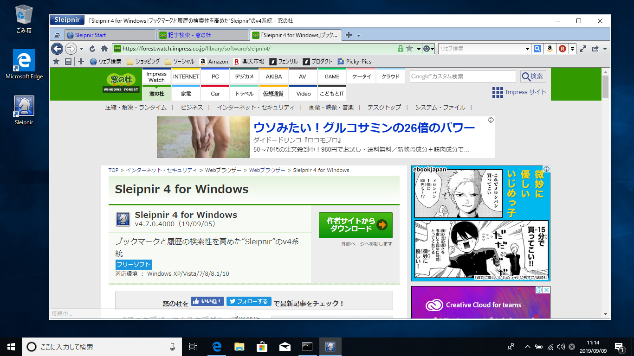Click the tab list icon left of tabs
This screenshot has width=634, height=356.
[57, 35]
